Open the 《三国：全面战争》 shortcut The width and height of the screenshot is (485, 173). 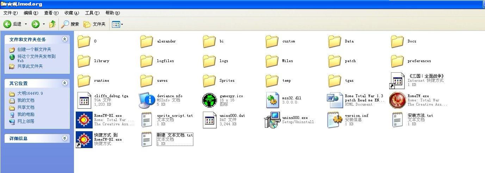(x=398, y=81)
